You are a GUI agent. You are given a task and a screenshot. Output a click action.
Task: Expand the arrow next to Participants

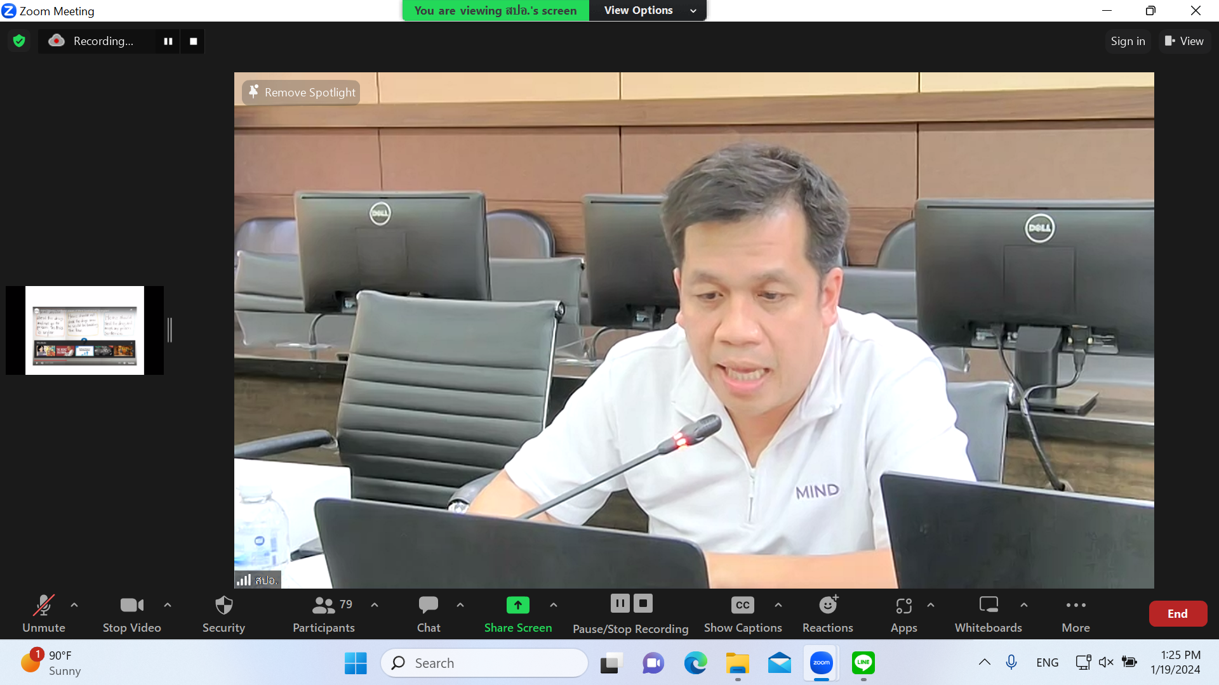375,605
